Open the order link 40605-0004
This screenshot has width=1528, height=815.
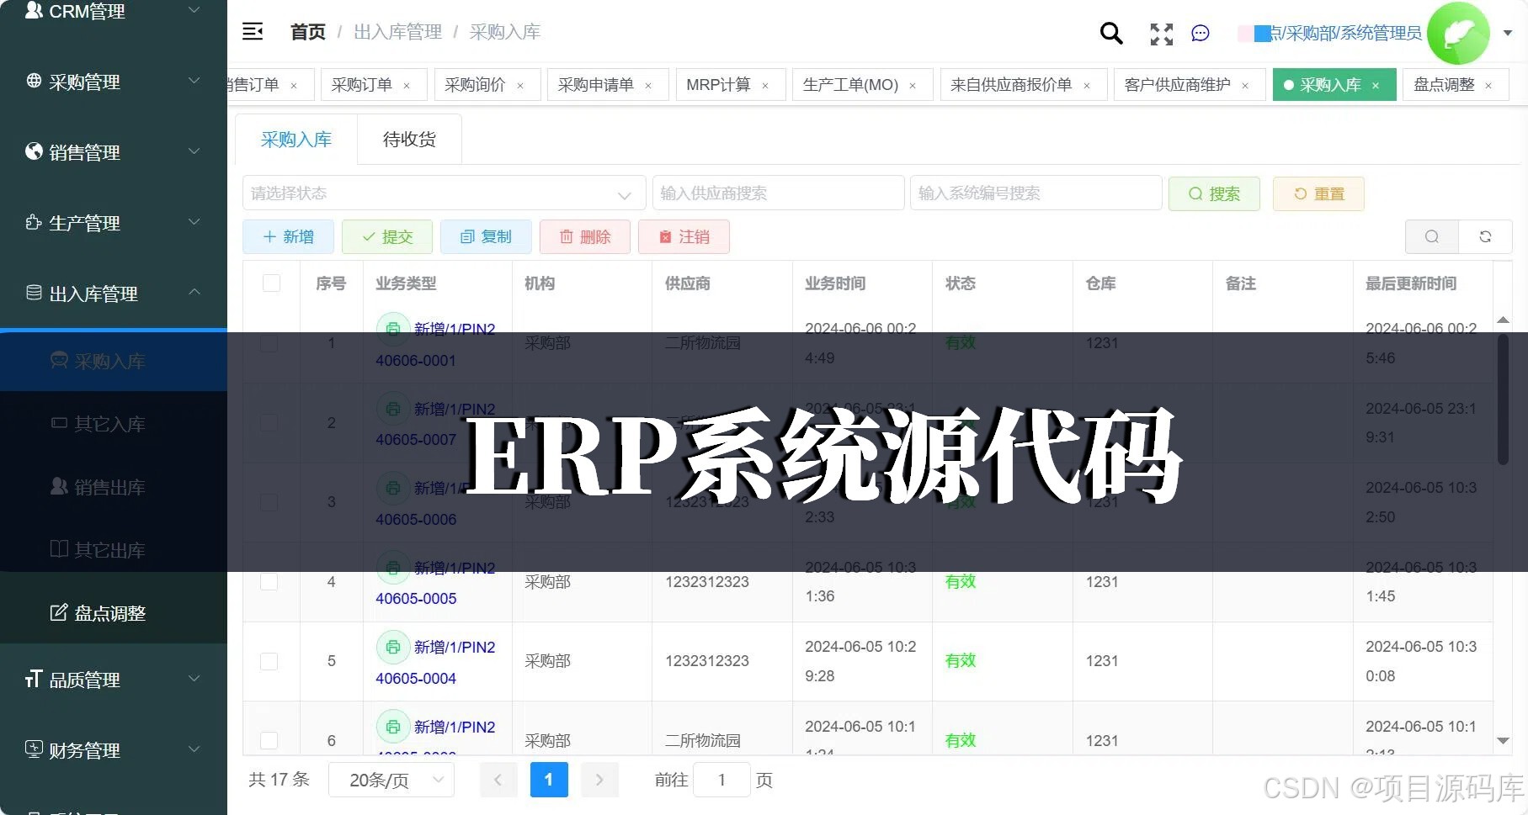416,679
